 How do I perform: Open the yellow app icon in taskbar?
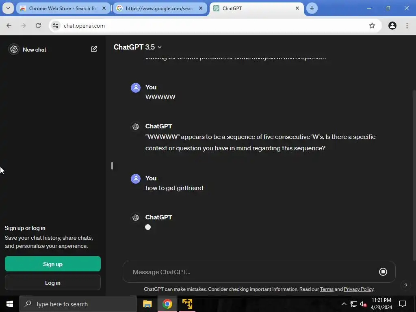pos(187,304)
